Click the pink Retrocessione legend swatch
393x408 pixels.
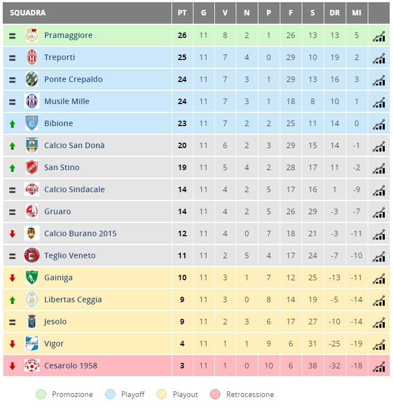click(215, 394)
